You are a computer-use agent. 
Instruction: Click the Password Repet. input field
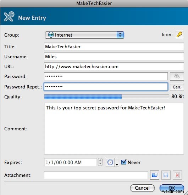pos(106,87)
